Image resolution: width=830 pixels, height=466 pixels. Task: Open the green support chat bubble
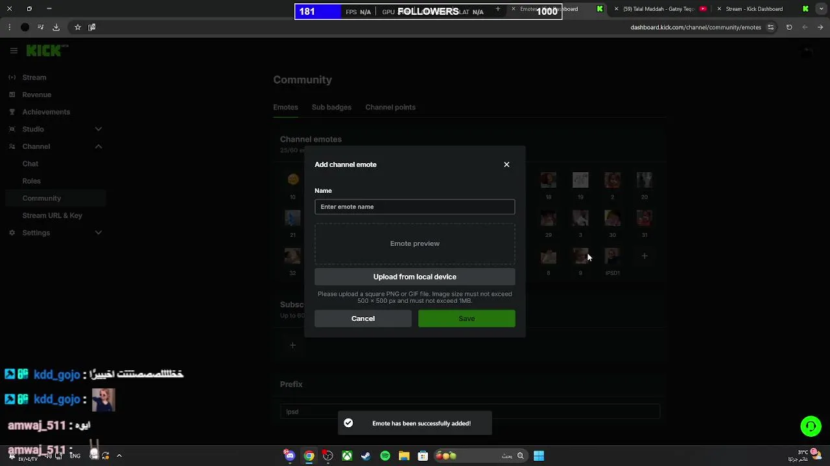811,427
